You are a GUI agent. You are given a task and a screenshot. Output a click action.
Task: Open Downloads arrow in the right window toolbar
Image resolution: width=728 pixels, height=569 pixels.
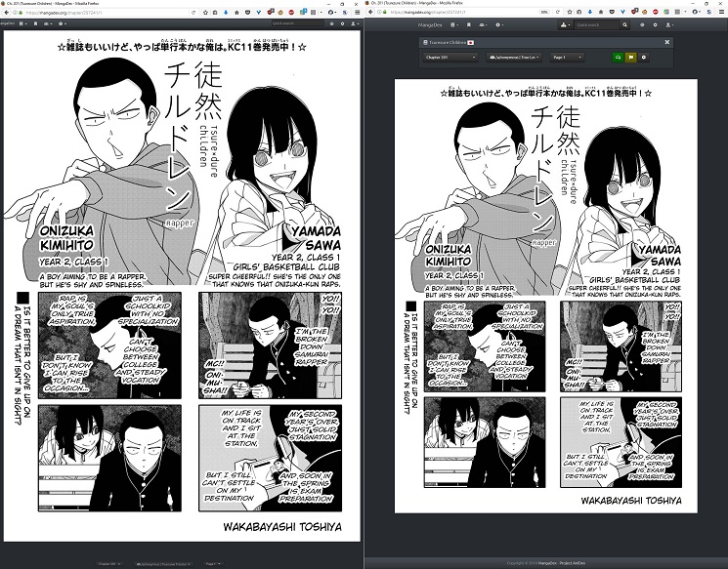pos(590,12)
